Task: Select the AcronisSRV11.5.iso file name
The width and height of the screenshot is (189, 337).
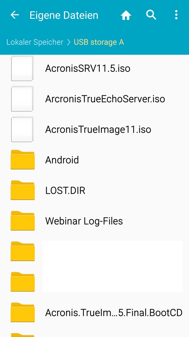Action: coord(88,69)
